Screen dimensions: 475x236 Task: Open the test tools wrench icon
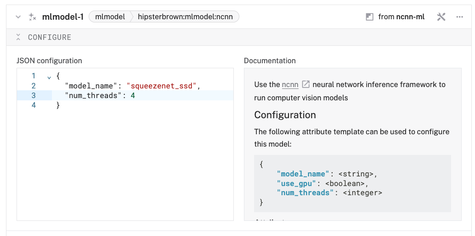click(441, 17)
